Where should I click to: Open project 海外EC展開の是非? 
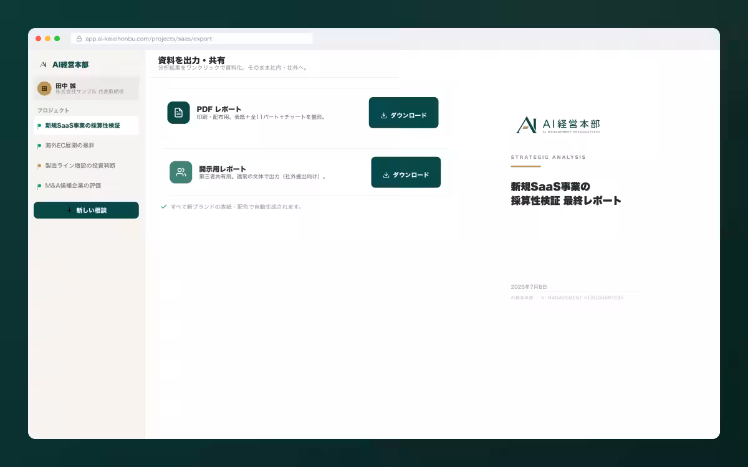click(x=86, y=146)
